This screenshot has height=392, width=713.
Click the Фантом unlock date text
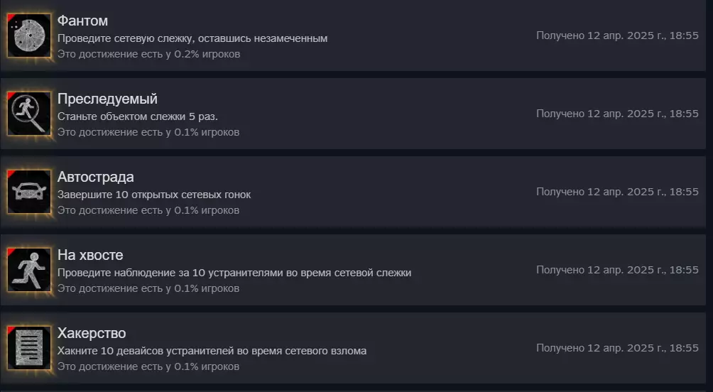click(617, 36)
